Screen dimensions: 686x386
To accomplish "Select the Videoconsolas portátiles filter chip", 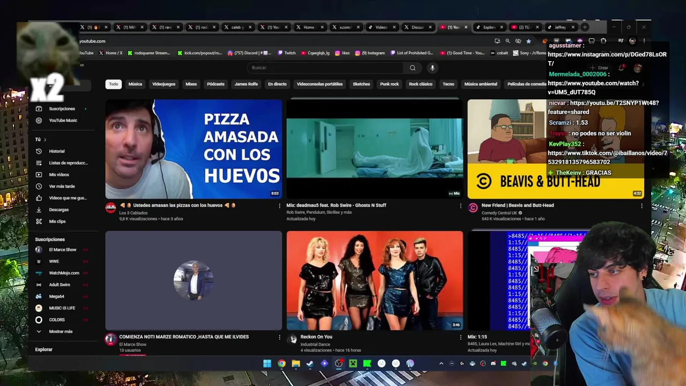I will click(x=319, y=84).
